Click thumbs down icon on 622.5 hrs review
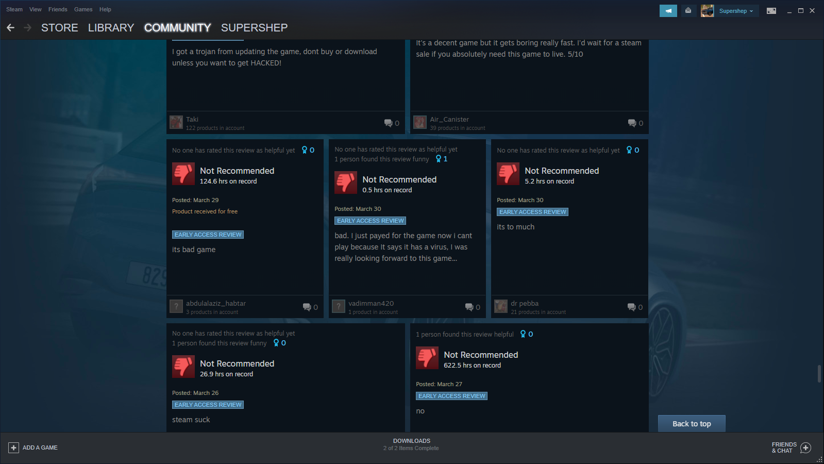The width and height of the screenshot is (824, 464). [x=427, y=358]
